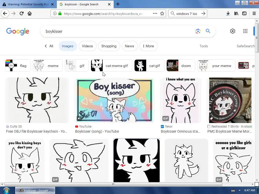This screenshot has width=259, height=194.
Task: Toggle the Firefox sidebar view
Action: point(244,14)
